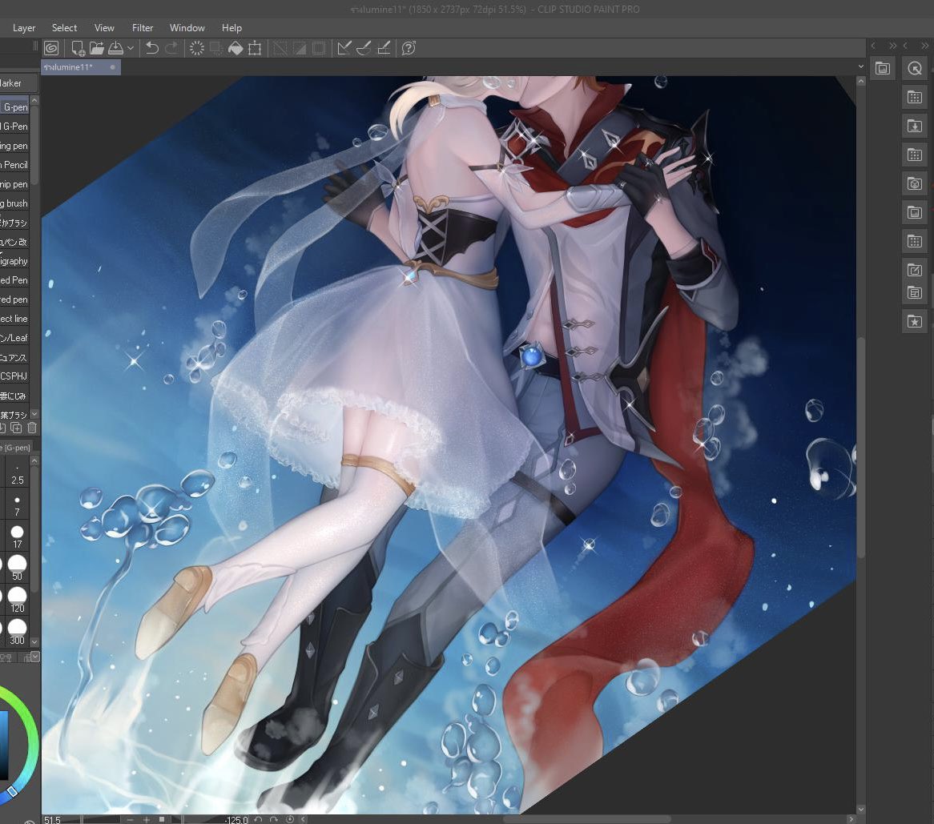Open the favorites star materials folder icon
The width and height of the screenshot is (934, 824).
[x=914, y=322]
